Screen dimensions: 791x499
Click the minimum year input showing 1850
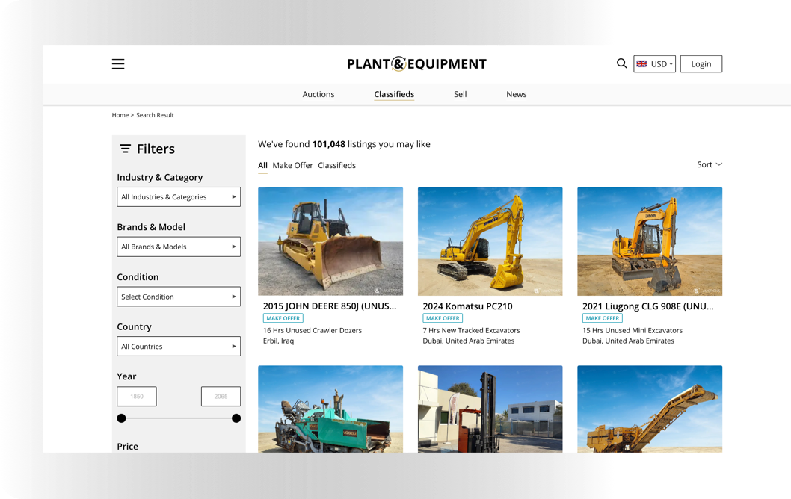(137, 396)
